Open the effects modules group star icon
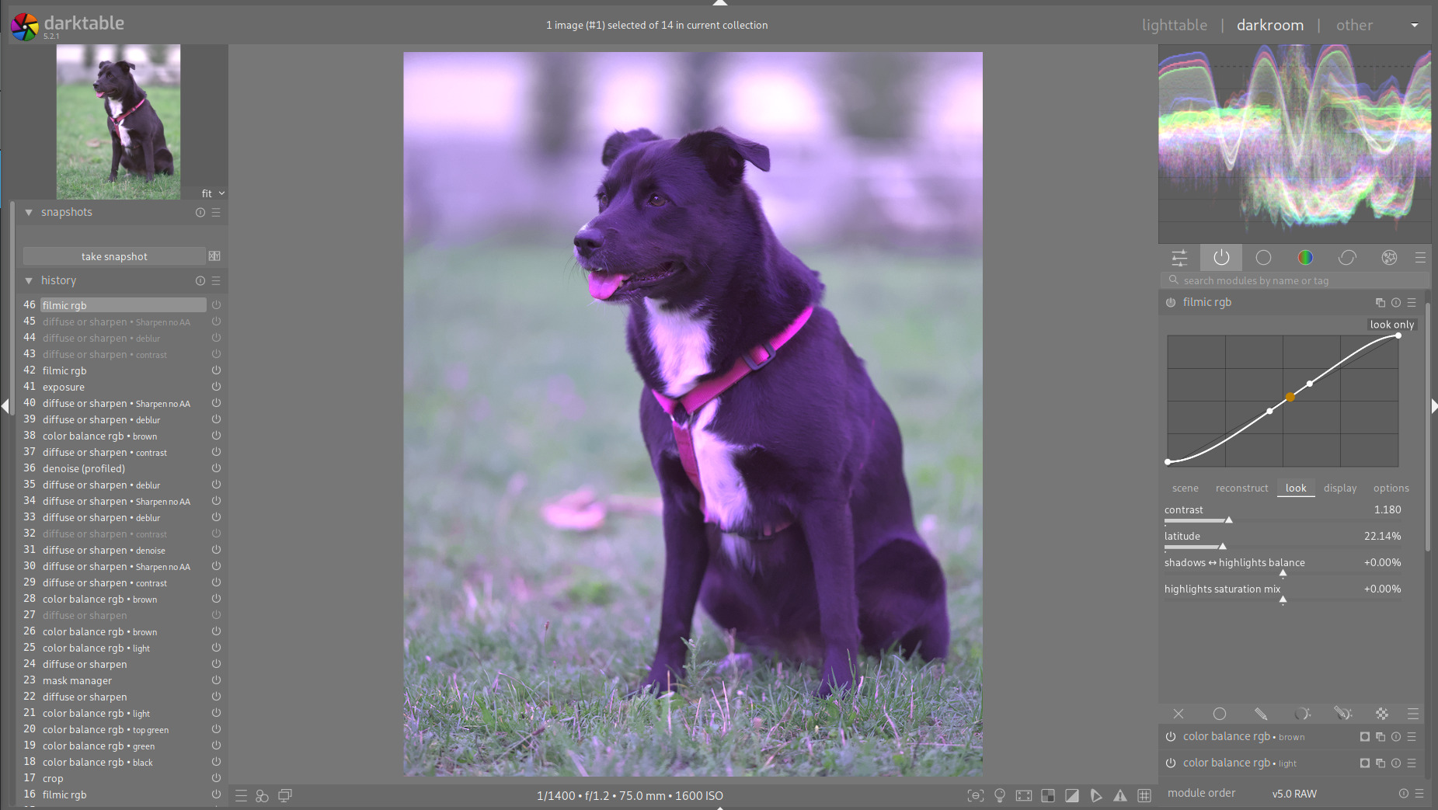 1389,258
